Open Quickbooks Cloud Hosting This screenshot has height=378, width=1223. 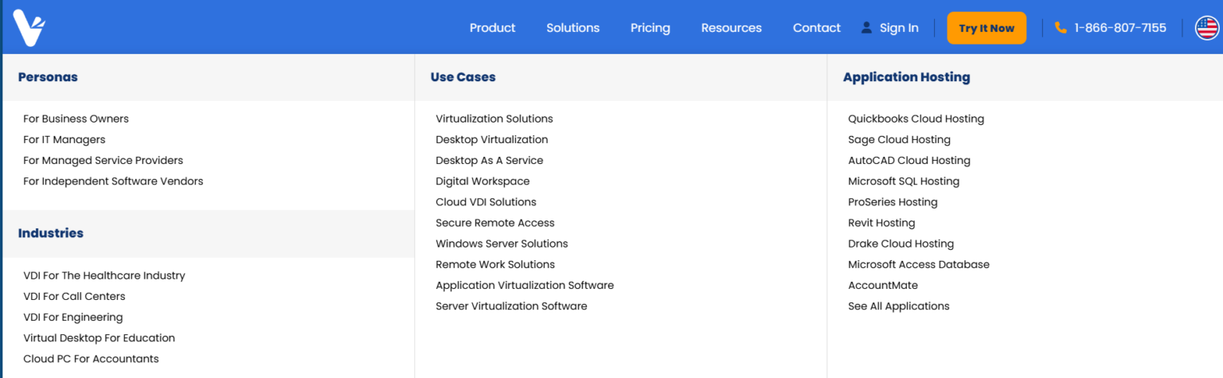point(916,119)
